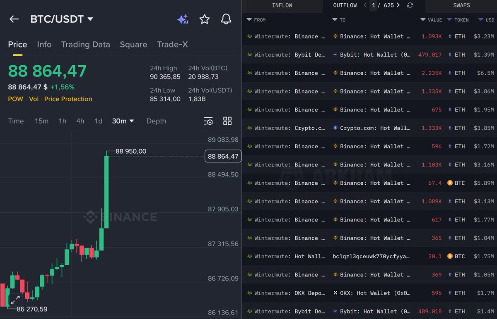This screenshot has height=319, width=497.
Task: Click the 1.093K value cell
Action: pyautogui.click(x=432, y=36)
